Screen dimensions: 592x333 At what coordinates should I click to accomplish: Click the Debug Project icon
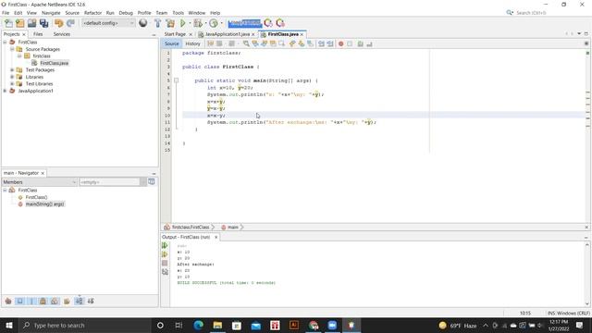pos(198,23)
